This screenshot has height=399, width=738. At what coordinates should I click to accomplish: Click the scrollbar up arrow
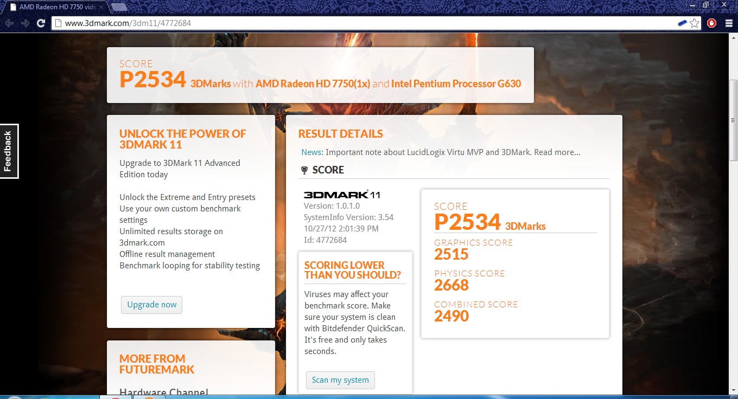[733, 38]
